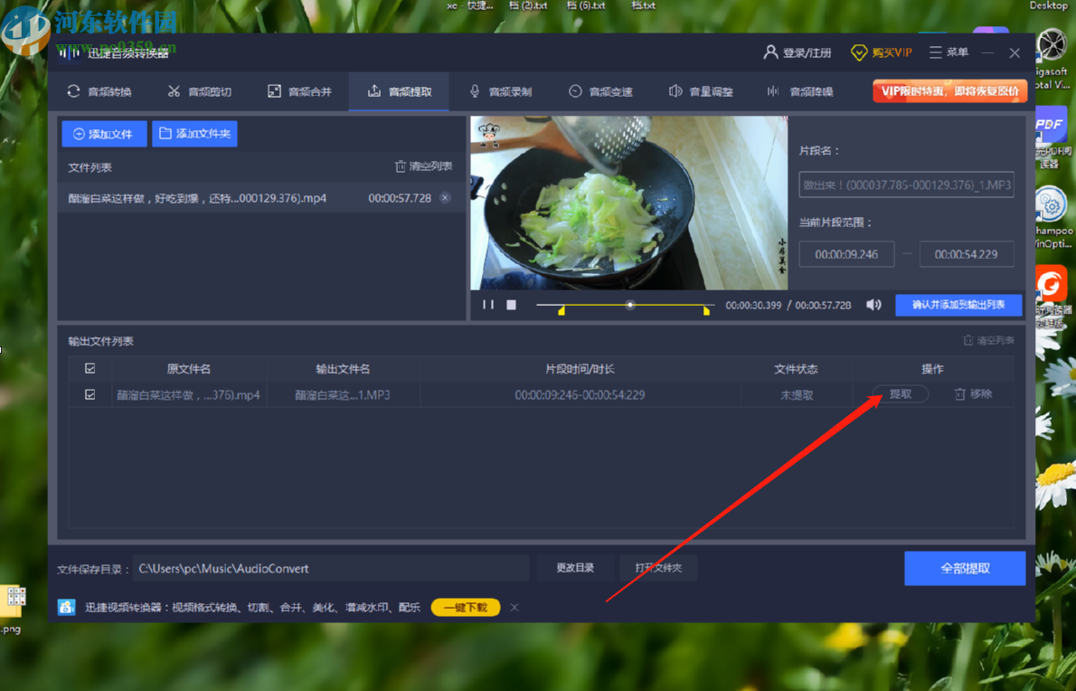This screenshot has width=1076, height=691.
Task: Click the Gigasoft Total Video desktop icon
Action: tap(1052, 61)
